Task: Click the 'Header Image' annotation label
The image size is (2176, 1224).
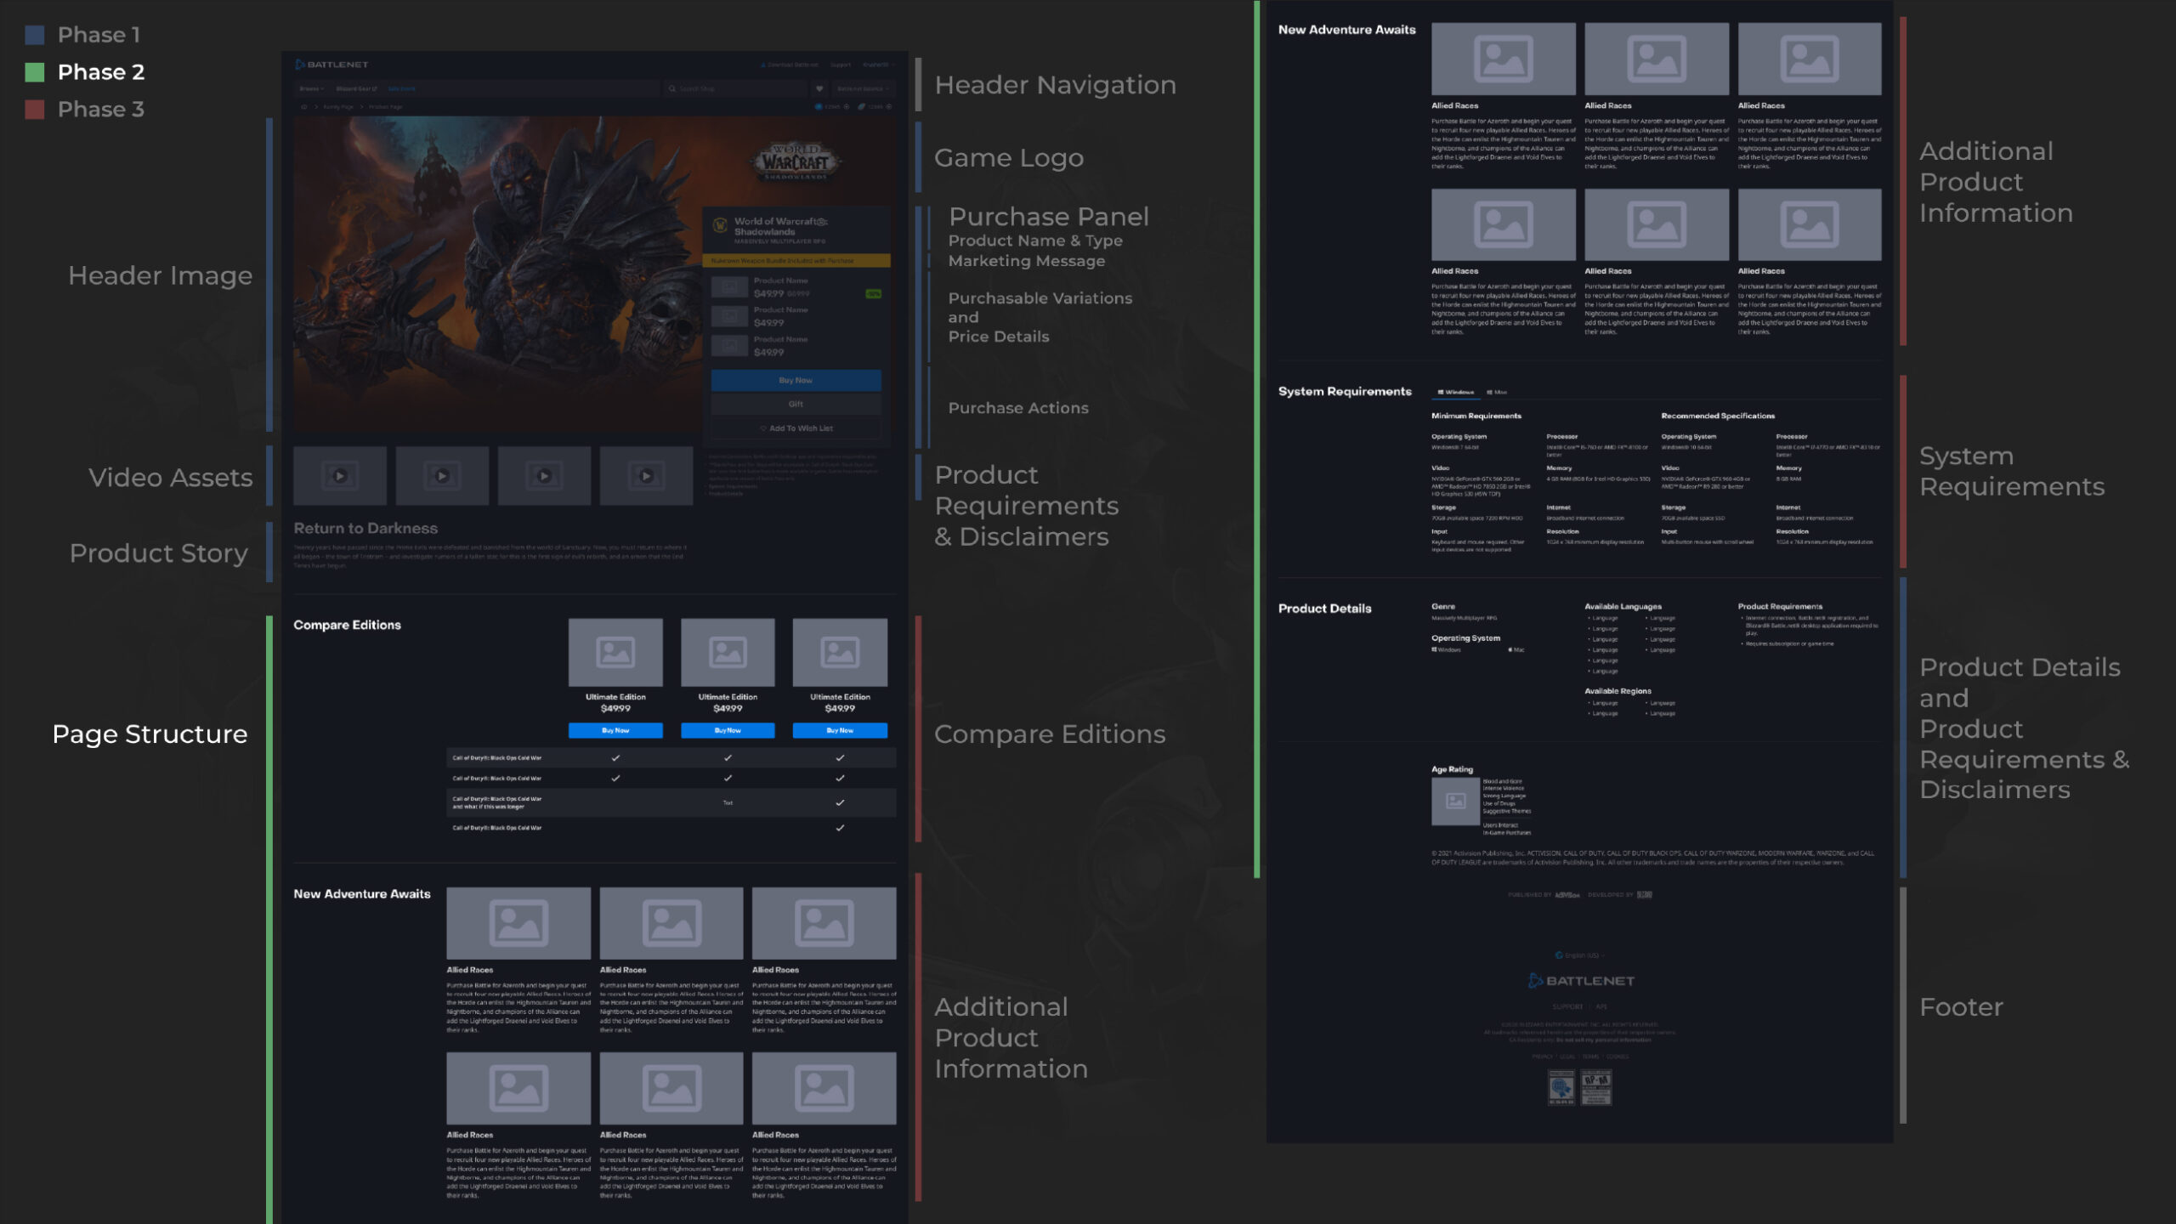Action: (x=161, y=276)
